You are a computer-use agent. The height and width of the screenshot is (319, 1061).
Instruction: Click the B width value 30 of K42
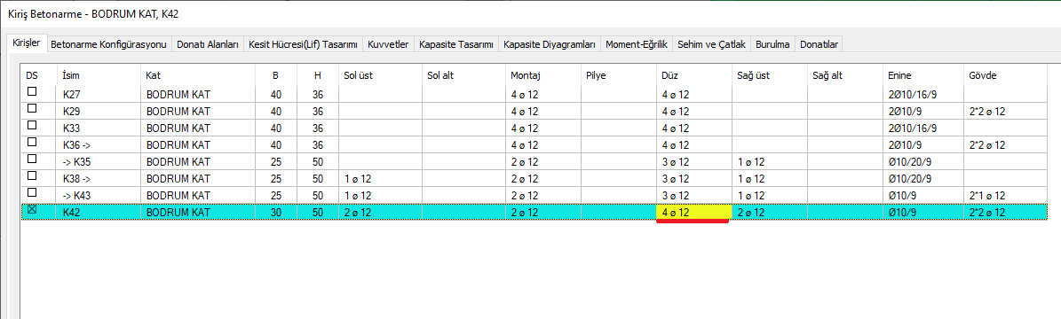coord(276,212)
